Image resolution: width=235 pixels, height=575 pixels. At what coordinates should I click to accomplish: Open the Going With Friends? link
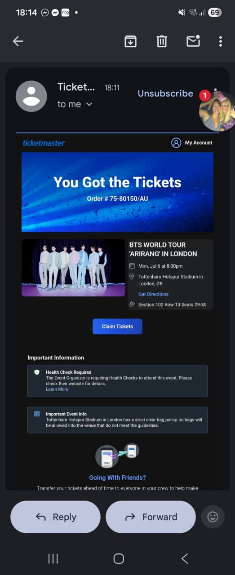click(x=117, y=478)
